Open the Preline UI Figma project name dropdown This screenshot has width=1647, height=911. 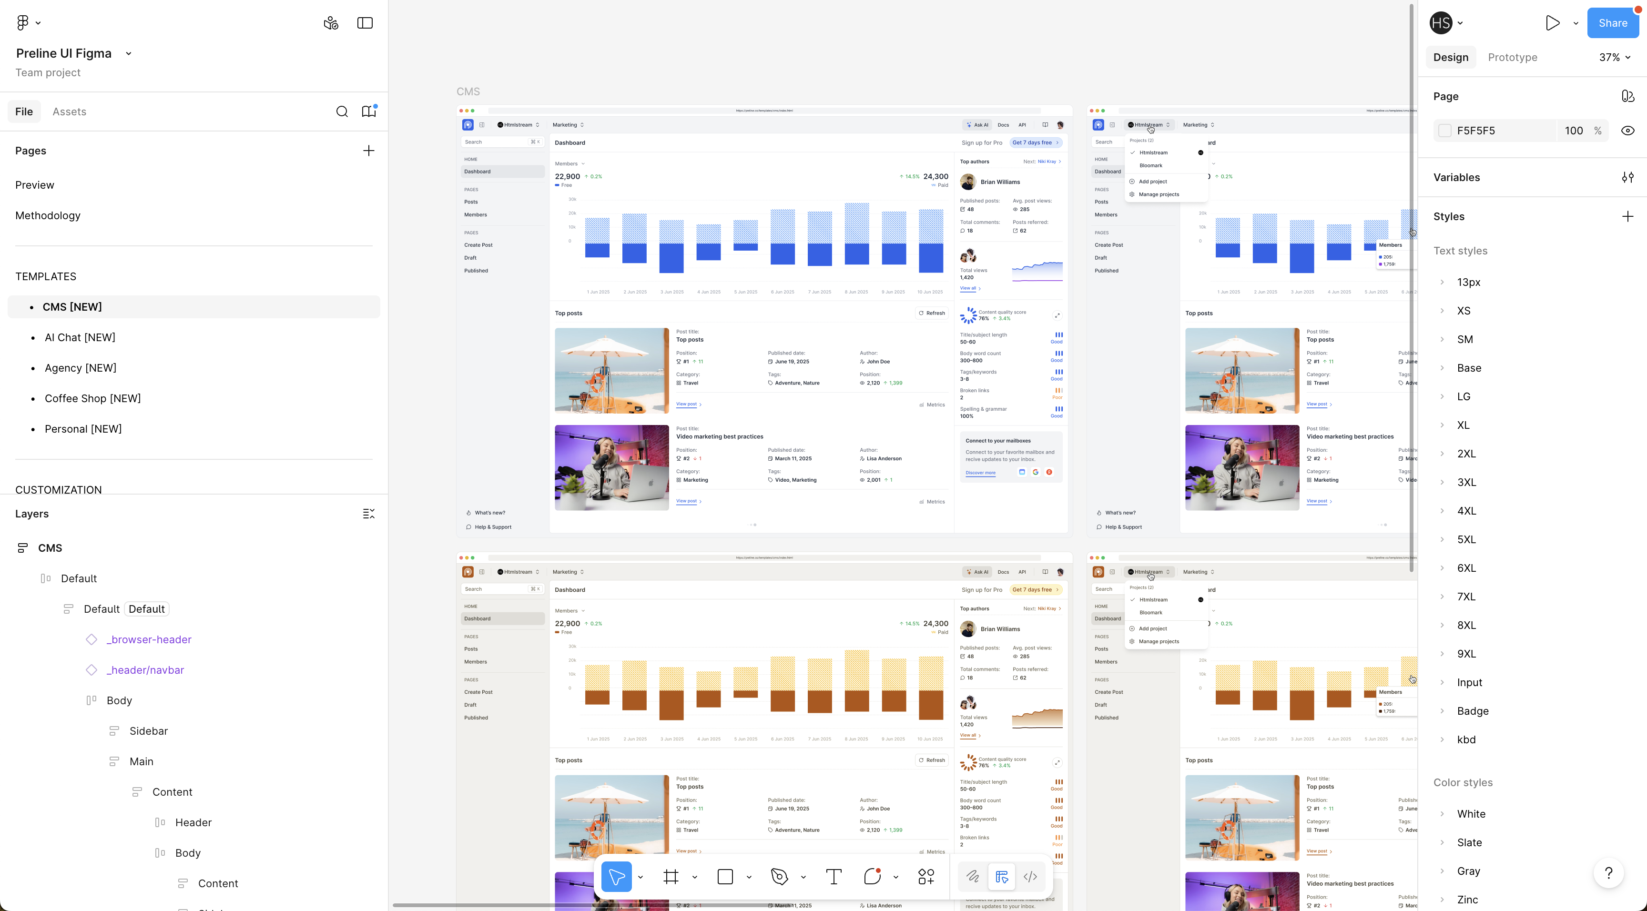coord(129,53)
